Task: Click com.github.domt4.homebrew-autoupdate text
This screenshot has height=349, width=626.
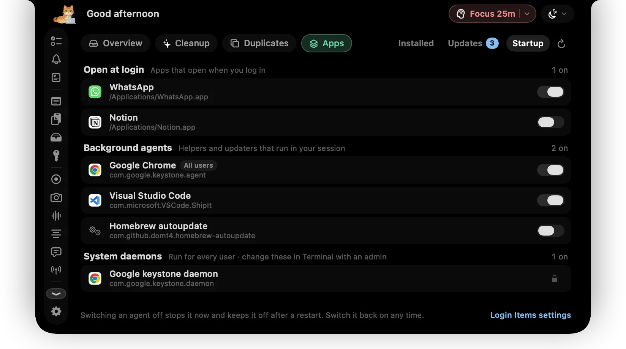Action: coord(182,236)
